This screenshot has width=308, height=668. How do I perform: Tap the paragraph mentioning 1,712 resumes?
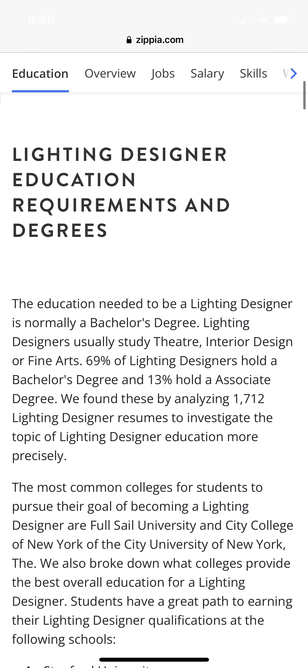pyautogui.click(x=152, y=380)
